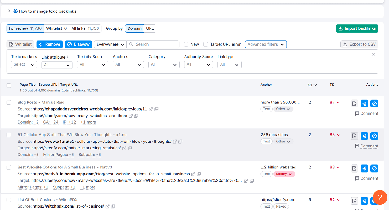
Task: Open the floating help question mark
Action: (x=379, y=197)
